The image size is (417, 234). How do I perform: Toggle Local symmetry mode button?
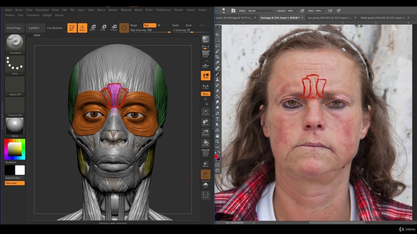(x=205, y=76)
